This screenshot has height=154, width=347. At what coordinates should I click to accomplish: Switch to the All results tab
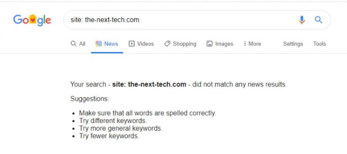coord(82,44)
